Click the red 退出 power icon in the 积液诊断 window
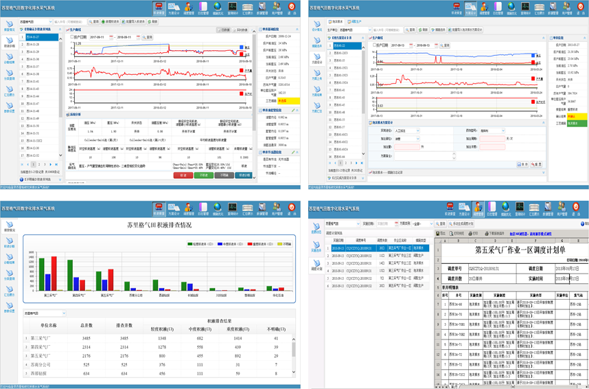The height and width of the screenshot is (389, 589). point(291,6)
